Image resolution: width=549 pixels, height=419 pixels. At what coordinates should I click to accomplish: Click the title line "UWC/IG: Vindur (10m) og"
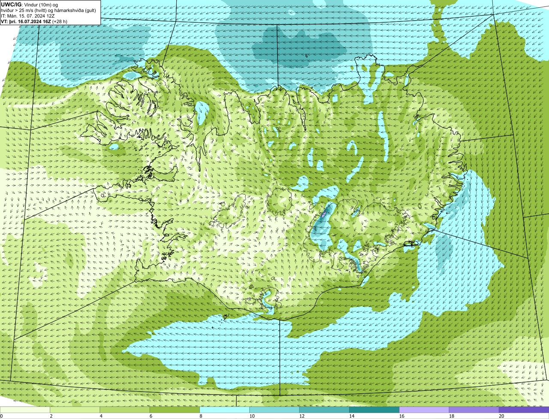[x=29, y=4]
